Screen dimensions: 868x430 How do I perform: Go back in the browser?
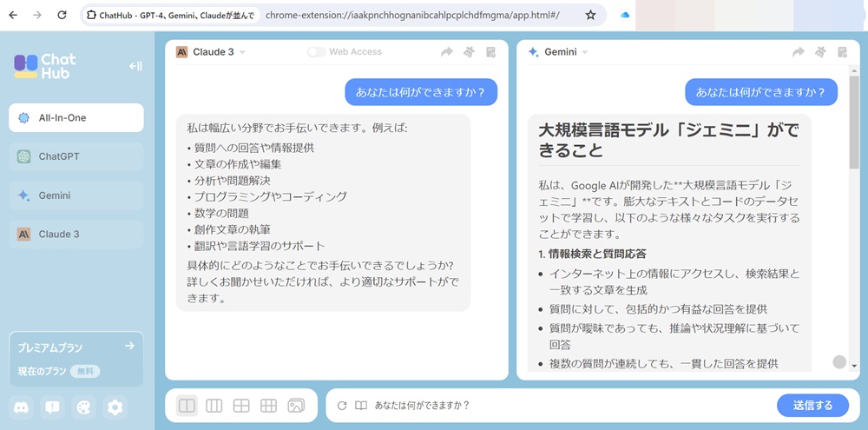coord(13,15)
